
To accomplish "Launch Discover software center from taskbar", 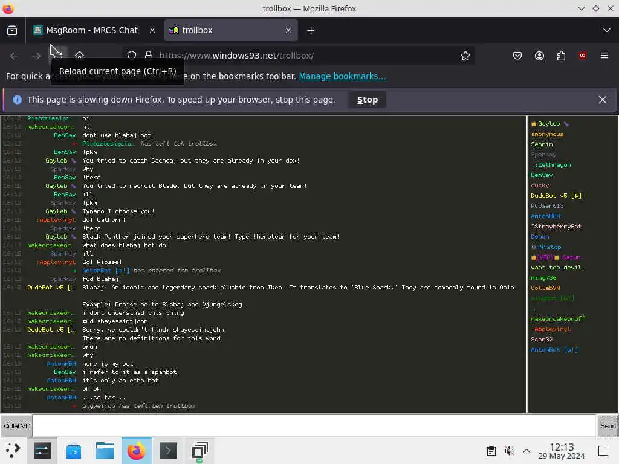I will coord(73,451).
